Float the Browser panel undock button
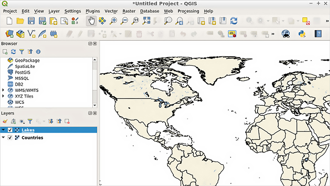Screen dimensions: 330x186 point(90,43)
